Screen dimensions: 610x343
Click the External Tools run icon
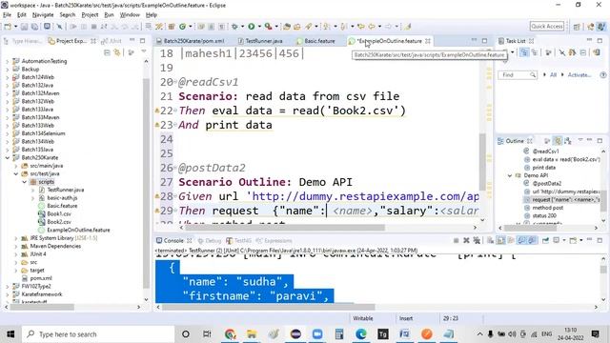point(268,27)
